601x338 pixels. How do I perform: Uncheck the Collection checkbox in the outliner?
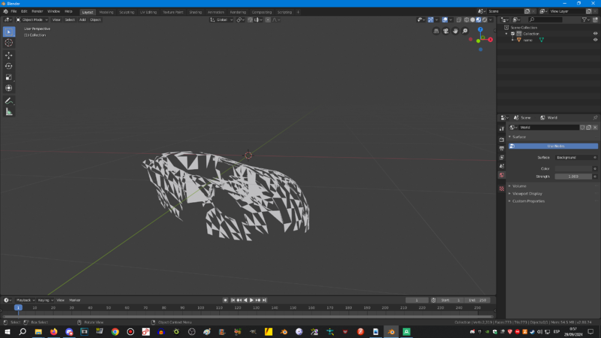pyautogui.click(x=512, y=34)
